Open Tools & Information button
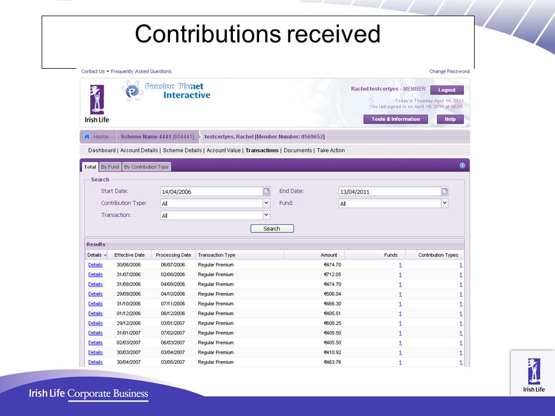Viewport: 555px width, 416px height. 395,119
